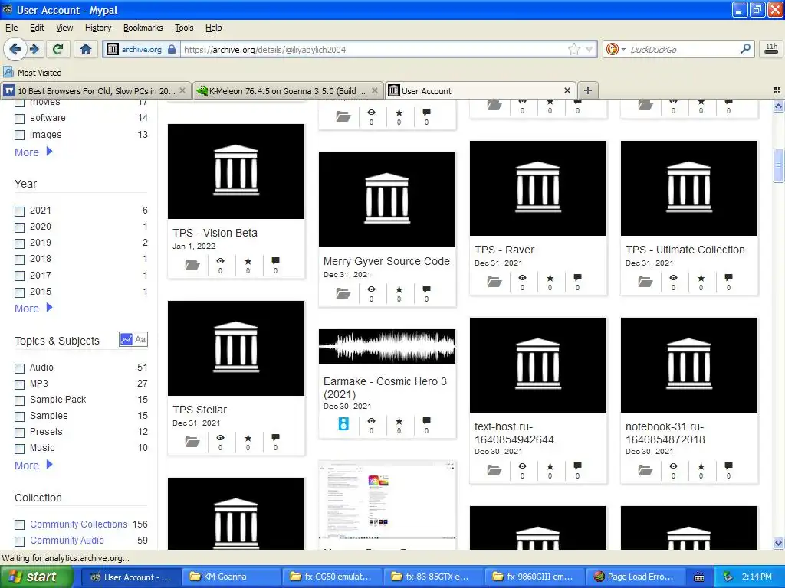Image resolution: width=785 pixels, height=588 pixels.
Task: Check the software media type filter
Action: [19, 119]
